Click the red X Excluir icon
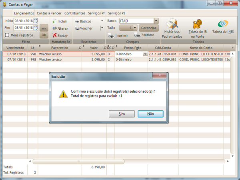240x180 pixels. click(x=54, y=35)
